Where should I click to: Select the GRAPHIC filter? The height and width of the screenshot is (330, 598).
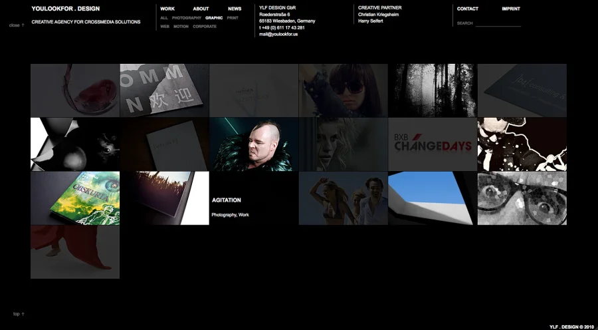click(214, 18)
